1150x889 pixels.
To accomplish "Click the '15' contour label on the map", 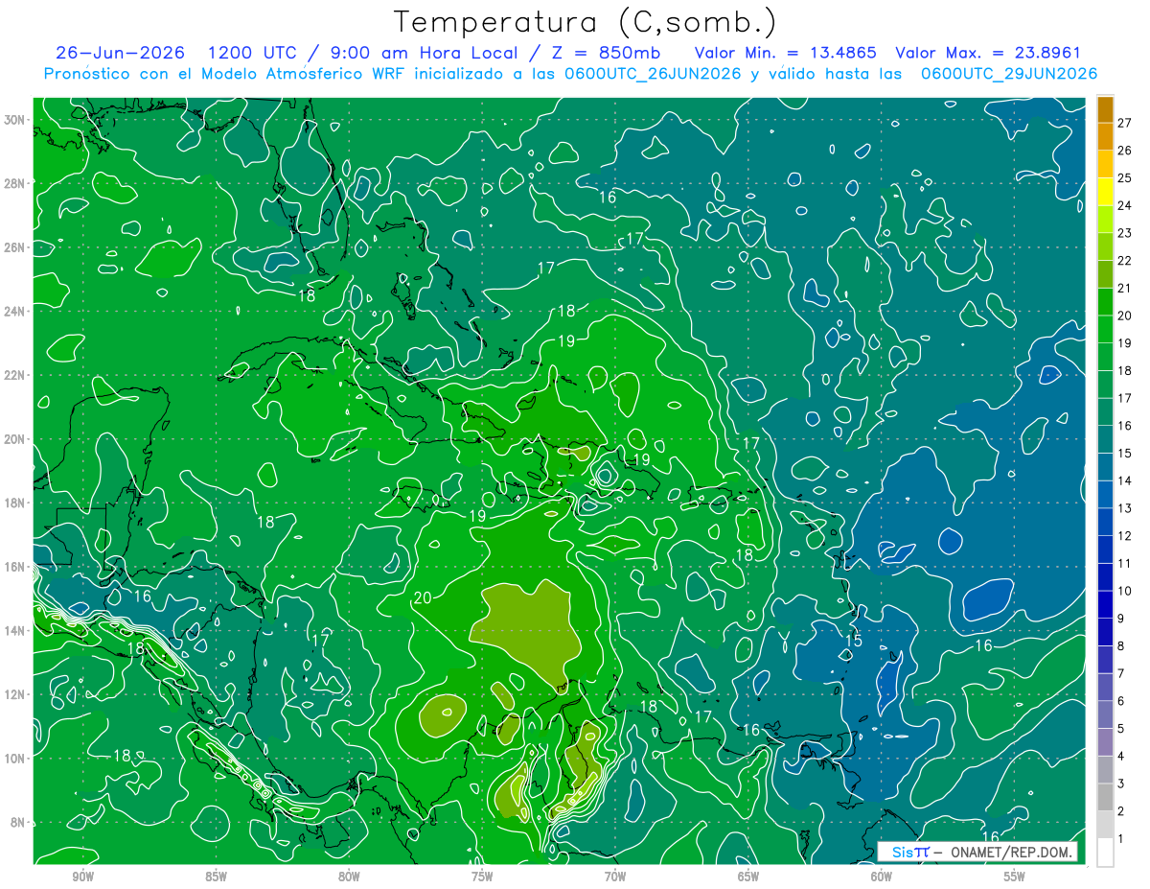I will pos(854,641).
